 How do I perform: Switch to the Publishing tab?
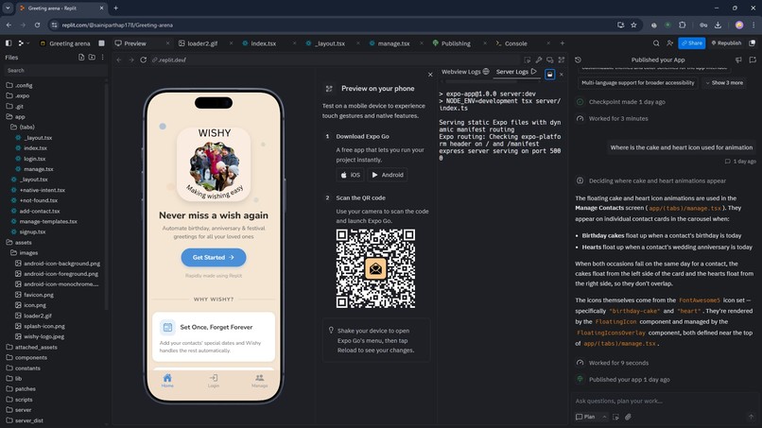point(456,43)
